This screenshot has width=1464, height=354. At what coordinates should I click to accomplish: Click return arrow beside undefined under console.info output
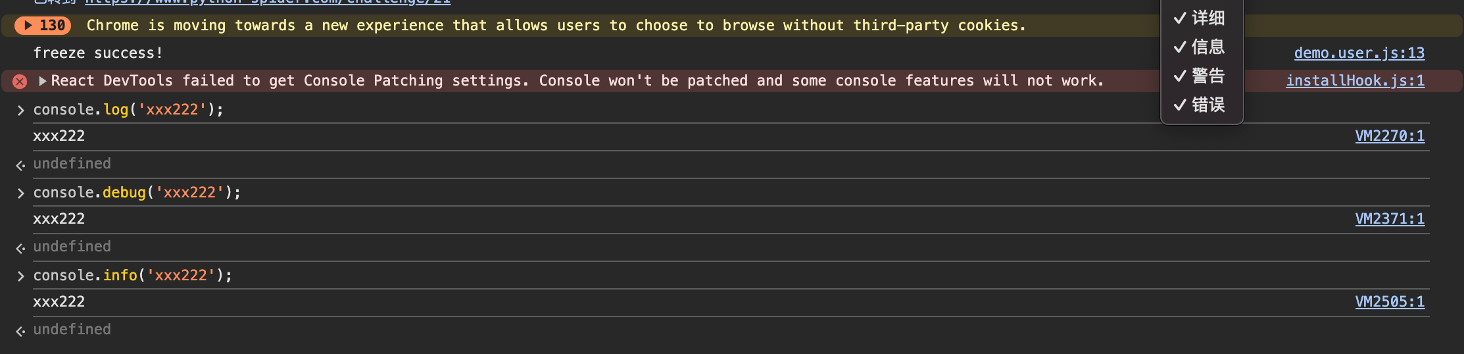(20, 331)
